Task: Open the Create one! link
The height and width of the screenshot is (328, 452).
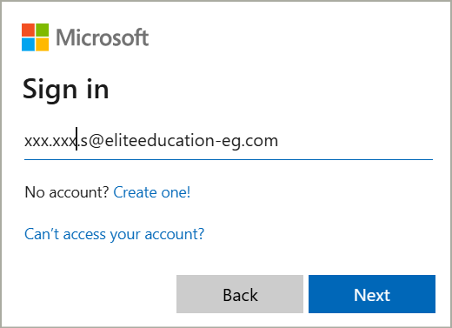Action: 152,192
